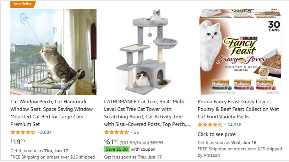Image resolution: width=289 pixels, height=162 pixels.
Task: Click the Best Seller badge
Action: click(23, 4)
